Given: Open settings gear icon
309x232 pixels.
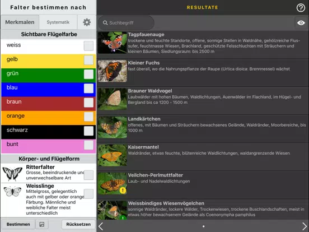Looking at the screenshot, I should (87, 22).
